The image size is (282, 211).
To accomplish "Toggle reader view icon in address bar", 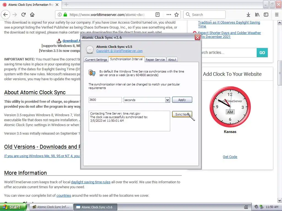I will click(157, 15).
